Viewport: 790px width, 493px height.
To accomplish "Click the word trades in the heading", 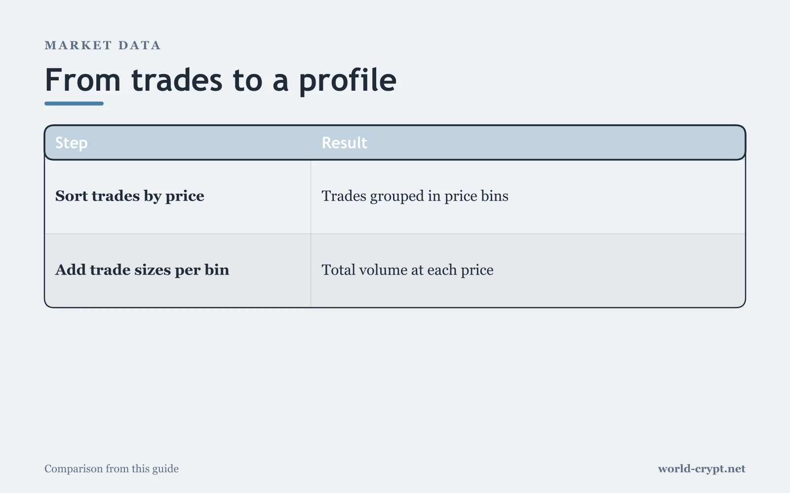I will (177, 80).
